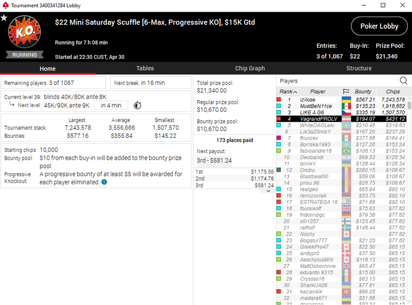Open the Chip Graph tab
Screen dimensions: 412x305
point(250,68)
